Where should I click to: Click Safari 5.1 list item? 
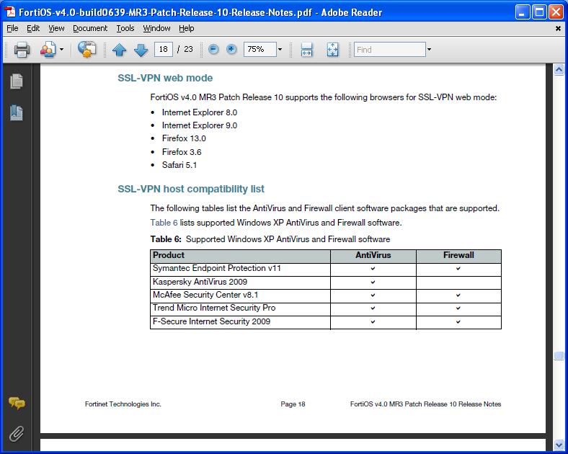pyautogui.click(x=179, y=165)
